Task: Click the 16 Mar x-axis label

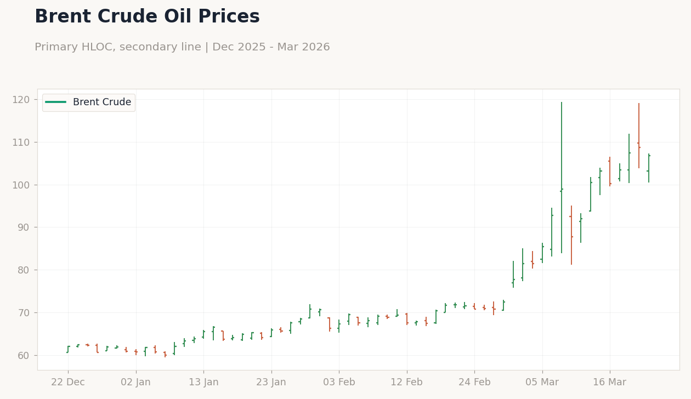Action: pyautogui.click(x=609, y=383)
